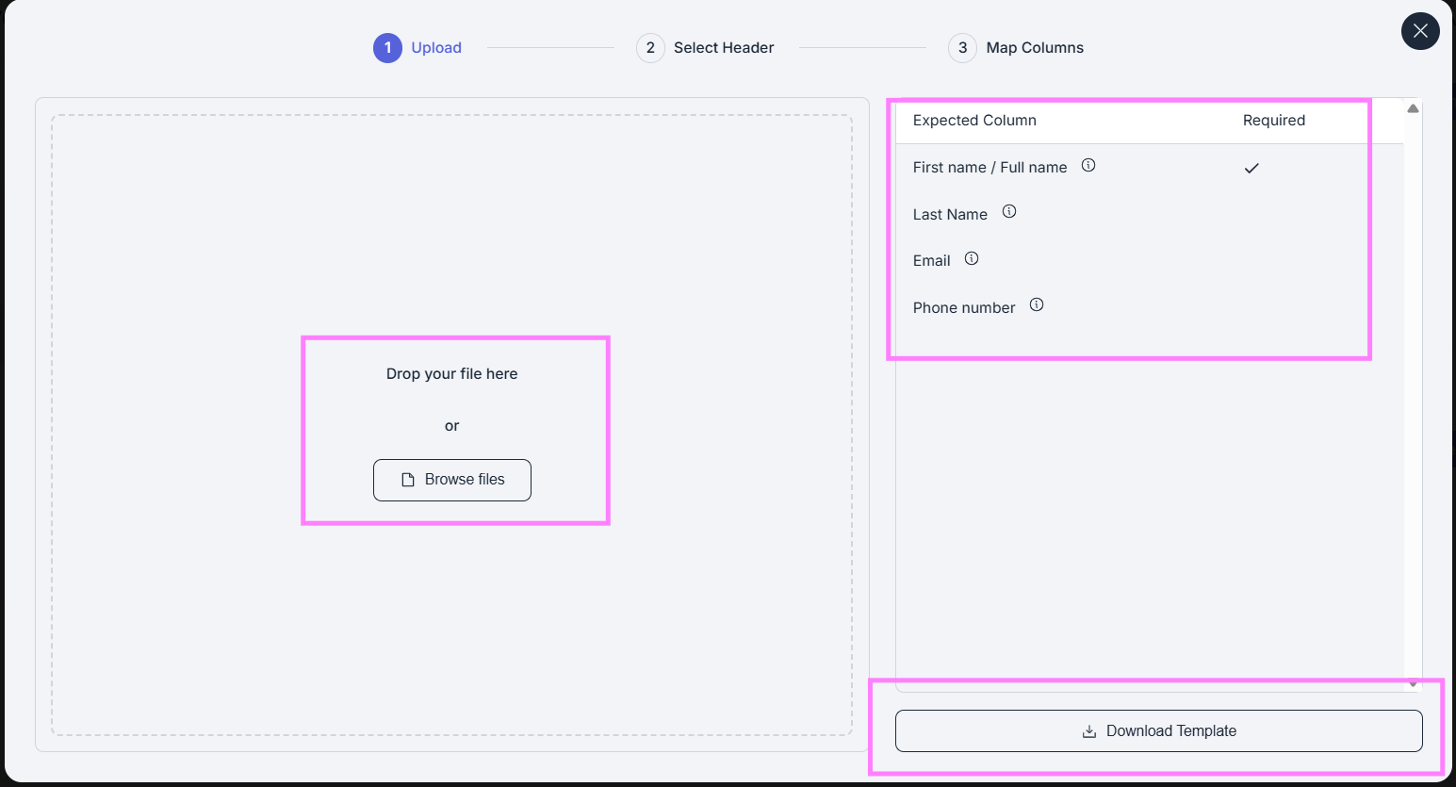Screen dimensions: 1456x787
Task: Click the step 1 circle indicator
Action: tap(387, 48)
